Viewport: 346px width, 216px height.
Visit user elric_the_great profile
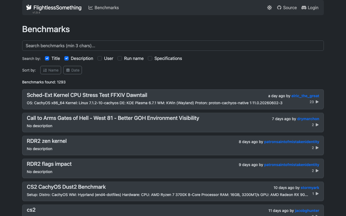click(305, 96)
